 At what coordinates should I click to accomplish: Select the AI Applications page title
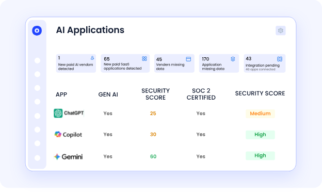90,30
